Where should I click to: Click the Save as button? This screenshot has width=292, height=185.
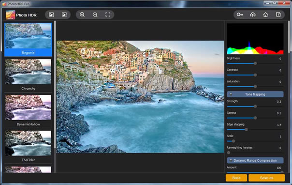click(x=266, y=178)
